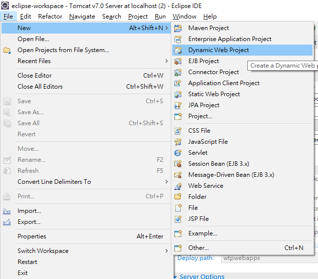Viewport: 318px width, 279px height.
Task: Create a new JSP File
Action: [242, 219]
